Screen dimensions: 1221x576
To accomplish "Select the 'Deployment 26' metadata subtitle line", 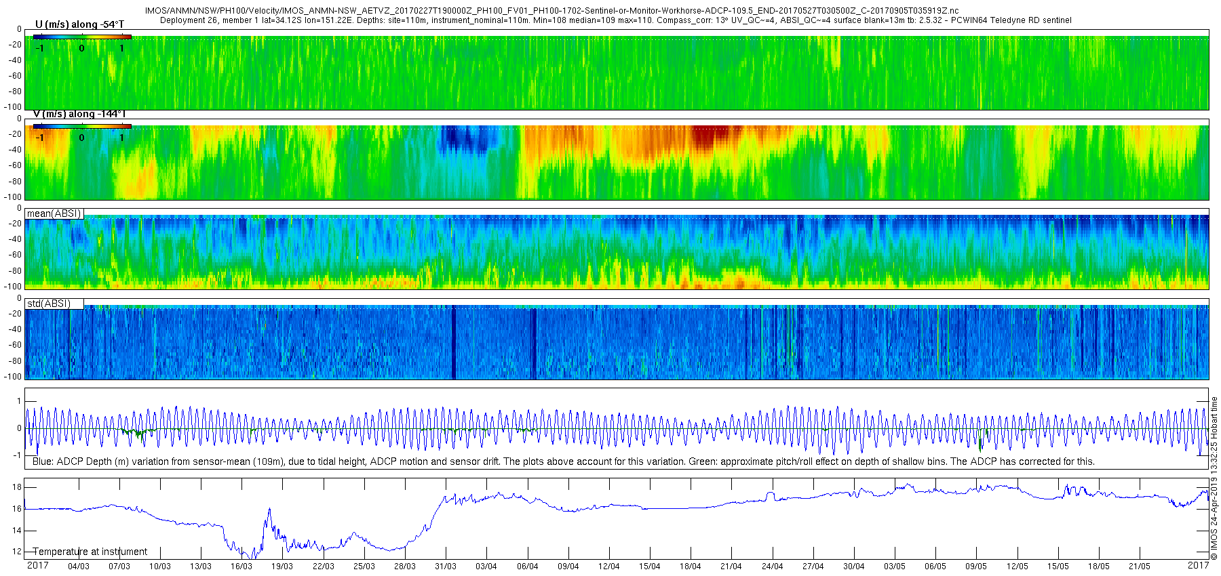I will pos(616,20).
